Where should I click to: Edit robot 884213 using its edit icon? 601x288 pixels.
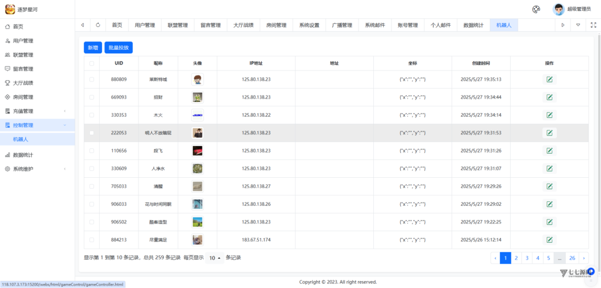point(549,240)
